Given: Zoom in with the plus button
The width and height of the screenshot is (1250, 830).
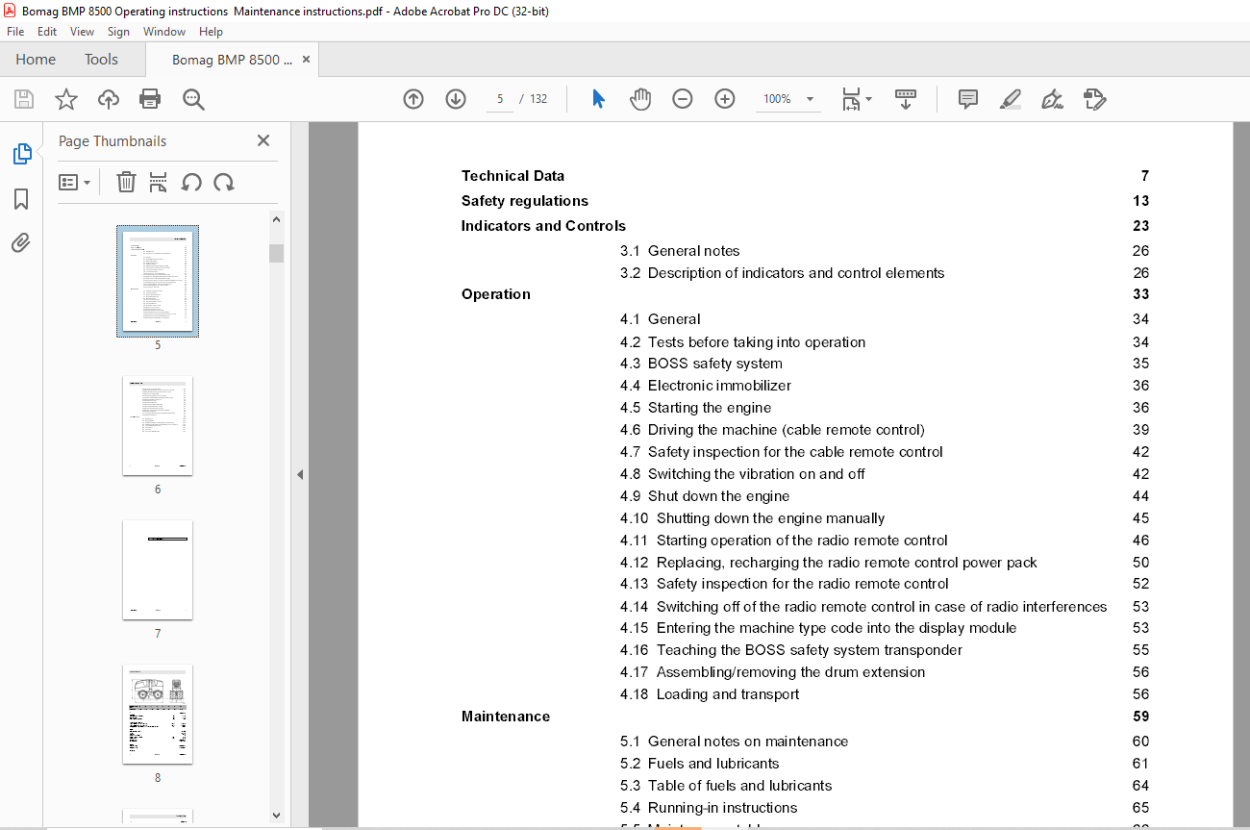Looking at the screenshot, I should click(725, 99).
